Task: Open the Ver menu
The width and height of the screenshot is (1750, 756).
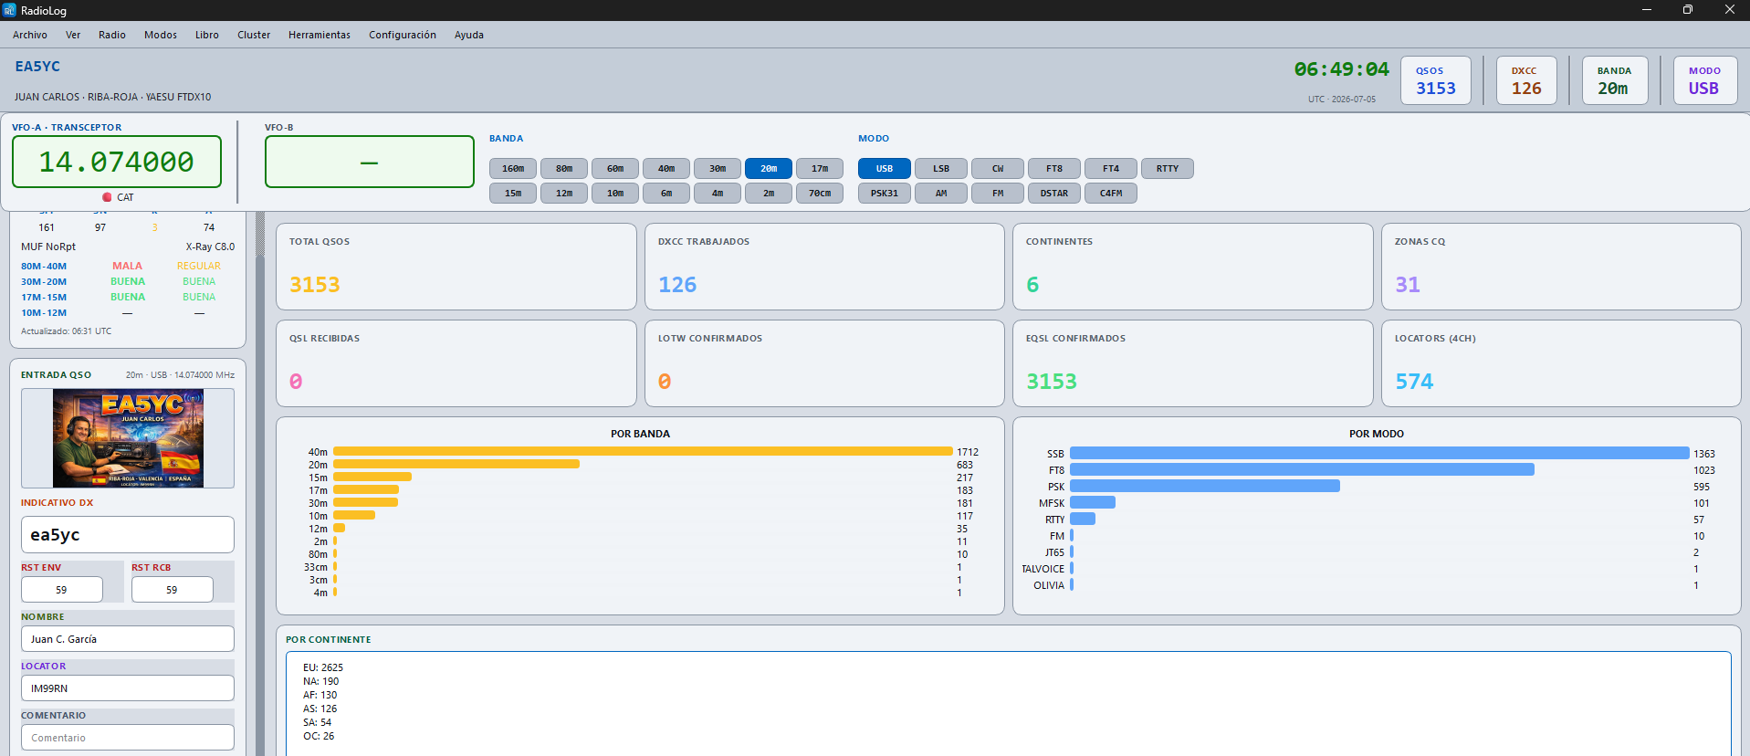Action: pyautogui.click(x=73, y=35)
